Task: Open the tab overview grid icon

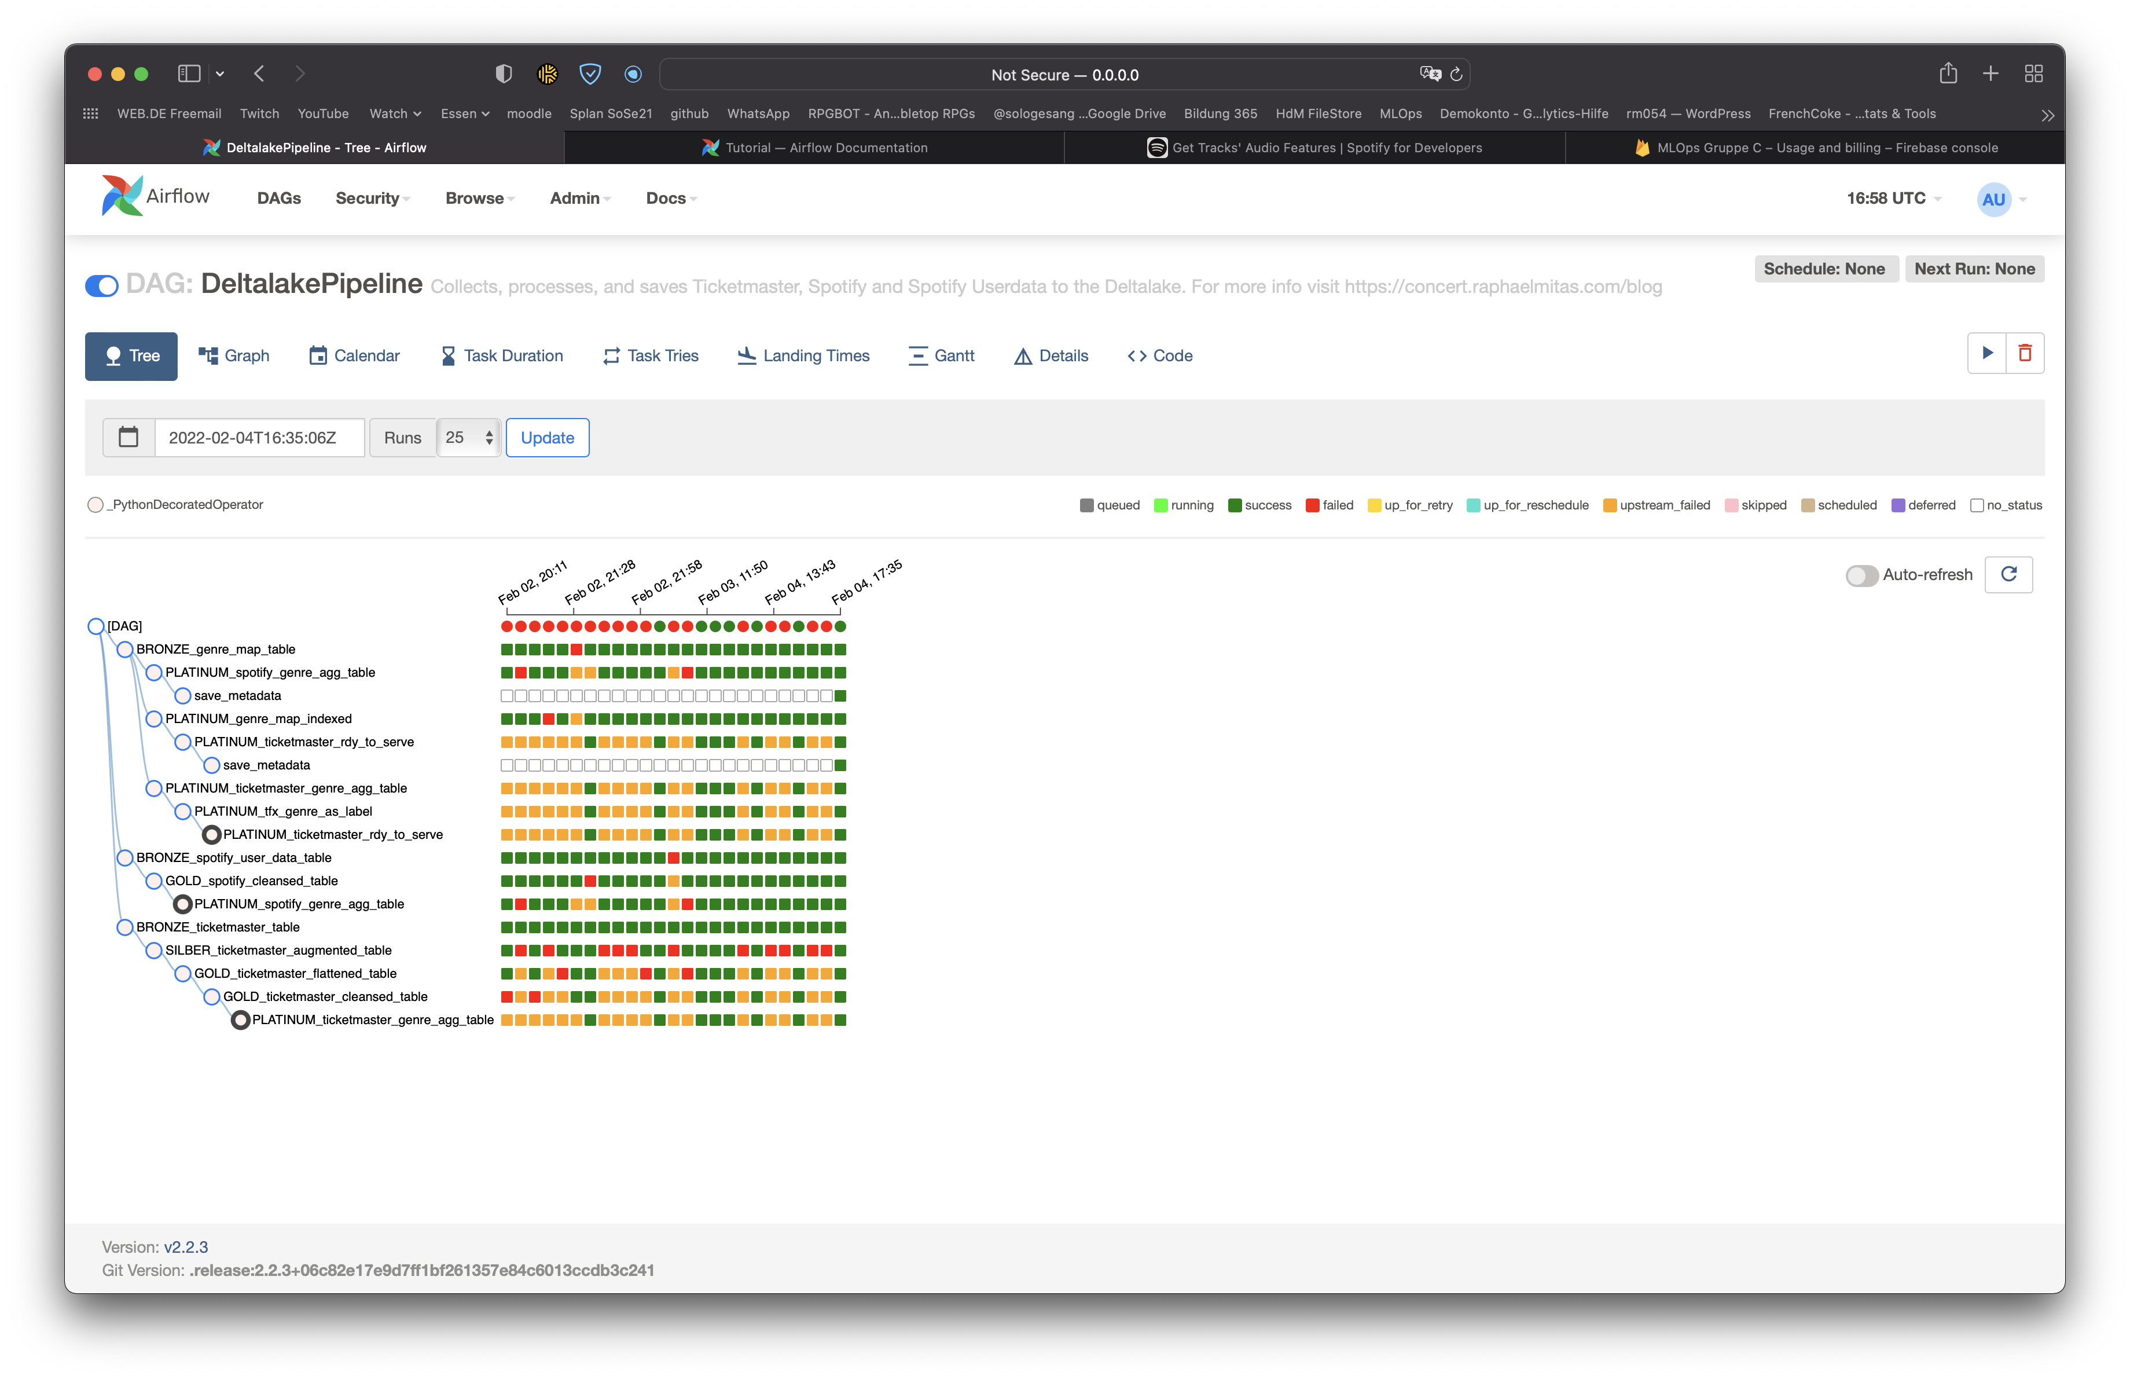Action: click(2033, 74)
